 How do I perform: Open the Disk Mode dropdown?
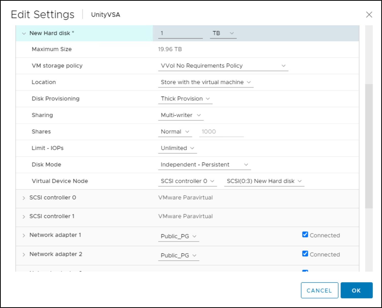(x=204, y=165)
